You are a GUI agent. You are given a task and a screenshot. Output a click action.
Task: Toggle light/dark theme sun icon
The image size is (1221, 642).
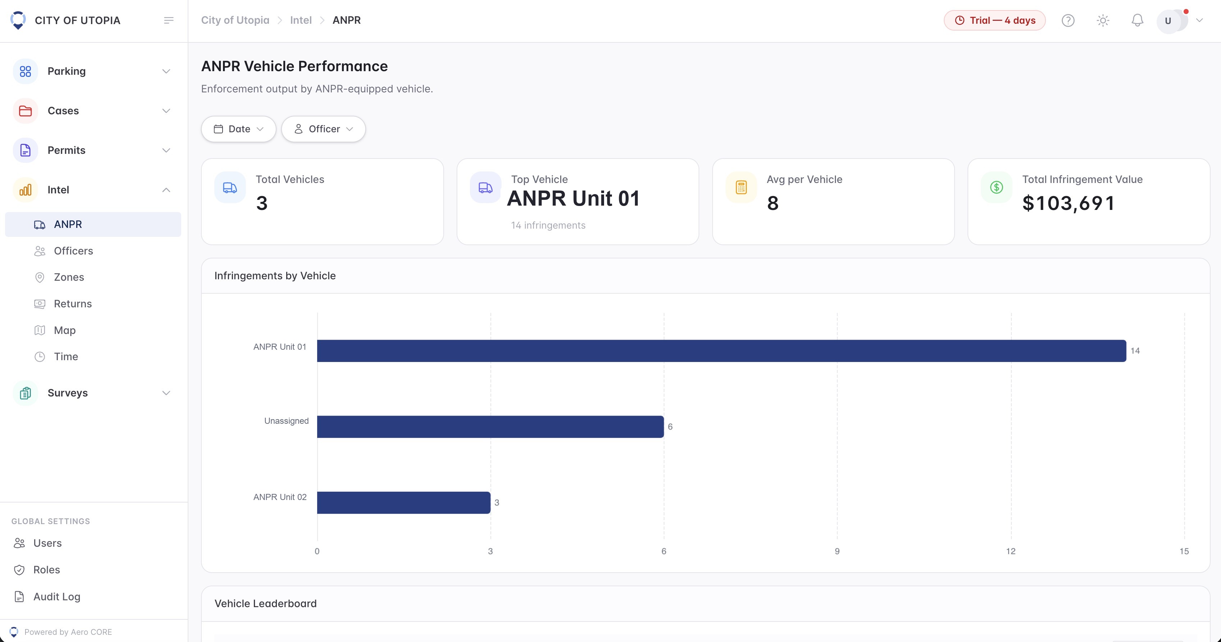pos(1103,20)
